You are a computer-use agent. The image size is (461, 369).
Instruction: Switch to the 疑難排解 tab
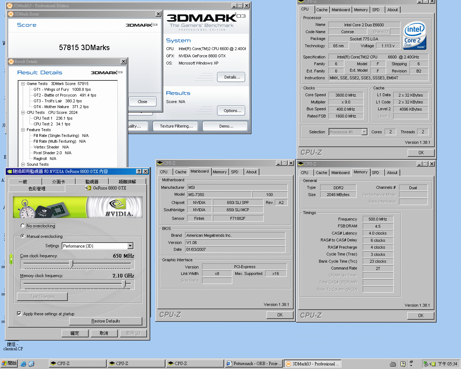(127, 182)
